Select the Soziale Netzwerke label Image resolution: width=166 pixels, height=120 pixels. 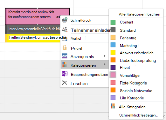pyautogui.click(x=136, y=91)
